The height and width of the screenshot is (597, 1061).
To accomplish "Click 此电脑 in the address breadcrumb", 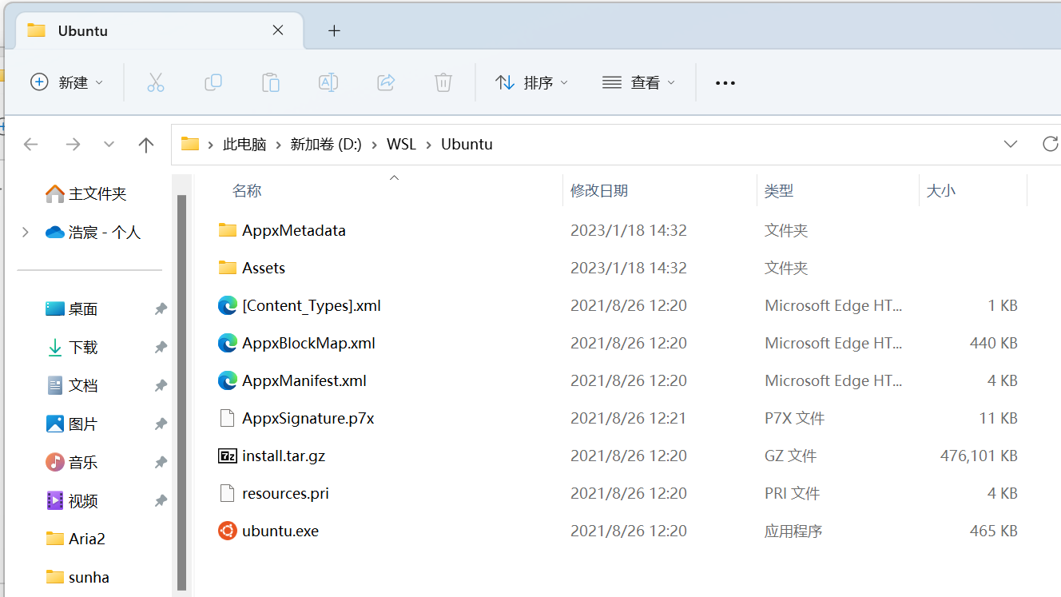I will coord(244,145).
